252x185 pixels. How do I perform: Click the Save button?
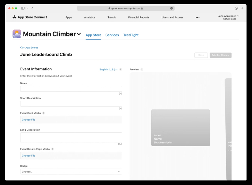click(201, 55)
